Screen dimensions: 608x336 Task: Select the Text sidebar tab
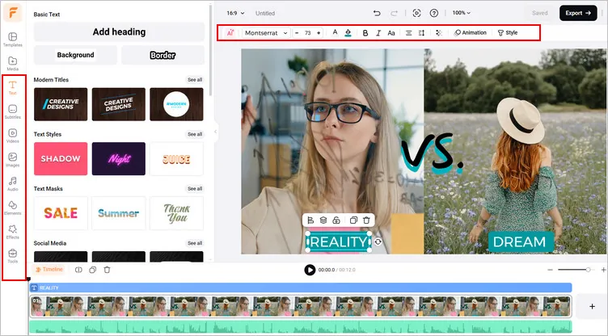click(12, 87)
